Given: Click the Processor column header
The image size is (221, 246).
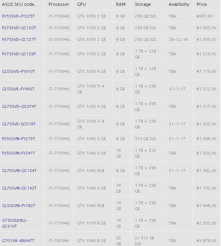Looking at the screenshot, I should pos(59,5).
